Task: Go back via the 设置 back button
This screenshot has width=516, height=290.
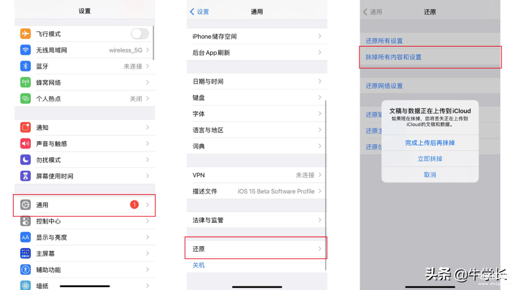Action: (199, 12)
